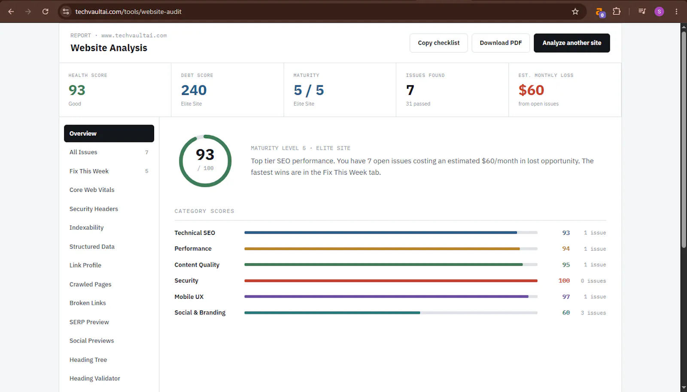The height and width of the screenshot is (392, 687).
Task: Open the profile avatar S
Action: (x=659, y=12)
